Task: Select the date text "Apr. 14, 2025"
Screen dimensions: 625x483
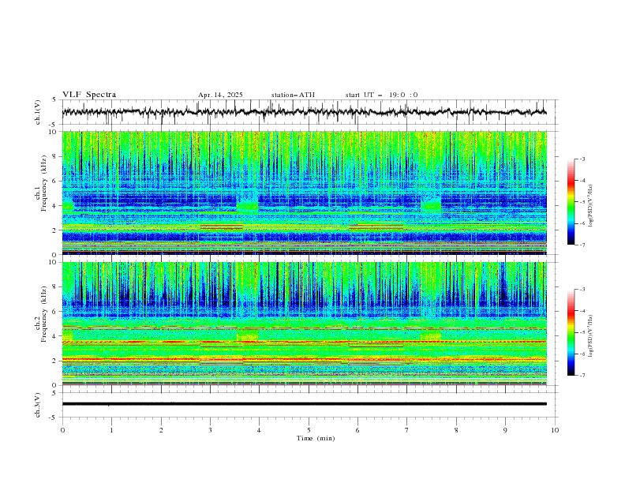Action: click(x=220, y=95)
